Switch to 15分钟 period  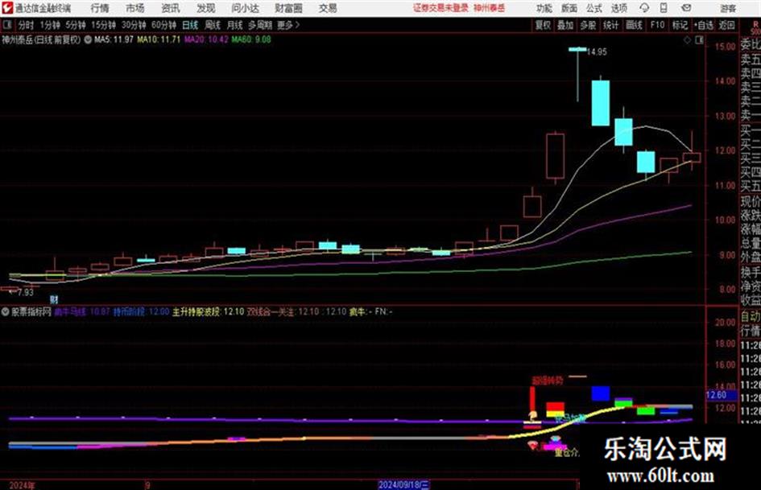pos(104,25)
